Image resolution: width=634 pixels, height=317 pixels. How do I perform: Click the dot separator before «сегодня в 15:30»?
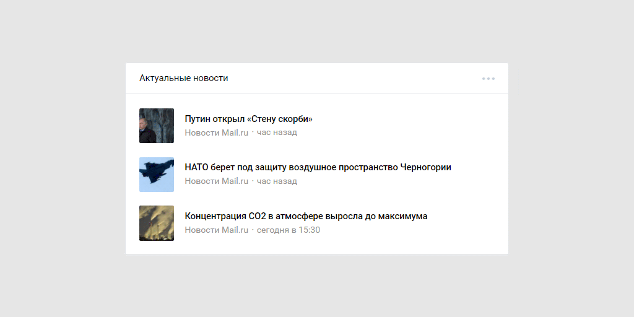[x=253, y=230]
